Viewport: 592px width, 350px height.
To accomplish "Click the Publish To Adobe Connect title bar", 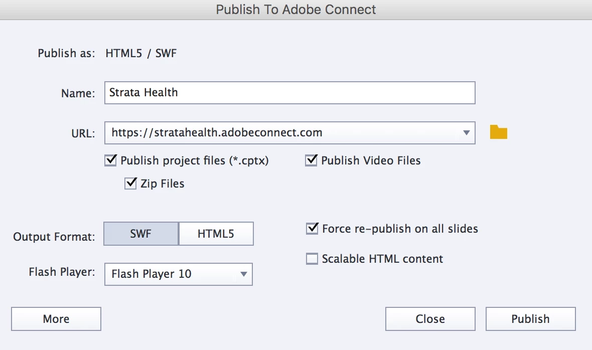I will click(296, 10).
